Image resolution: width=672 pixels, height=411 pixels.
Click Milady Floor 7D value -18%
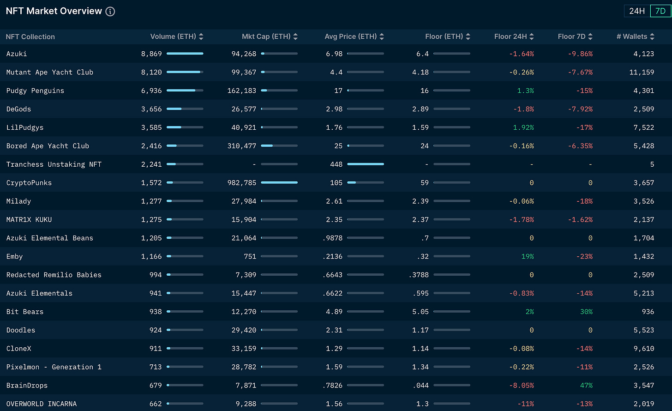pos(584,201)
